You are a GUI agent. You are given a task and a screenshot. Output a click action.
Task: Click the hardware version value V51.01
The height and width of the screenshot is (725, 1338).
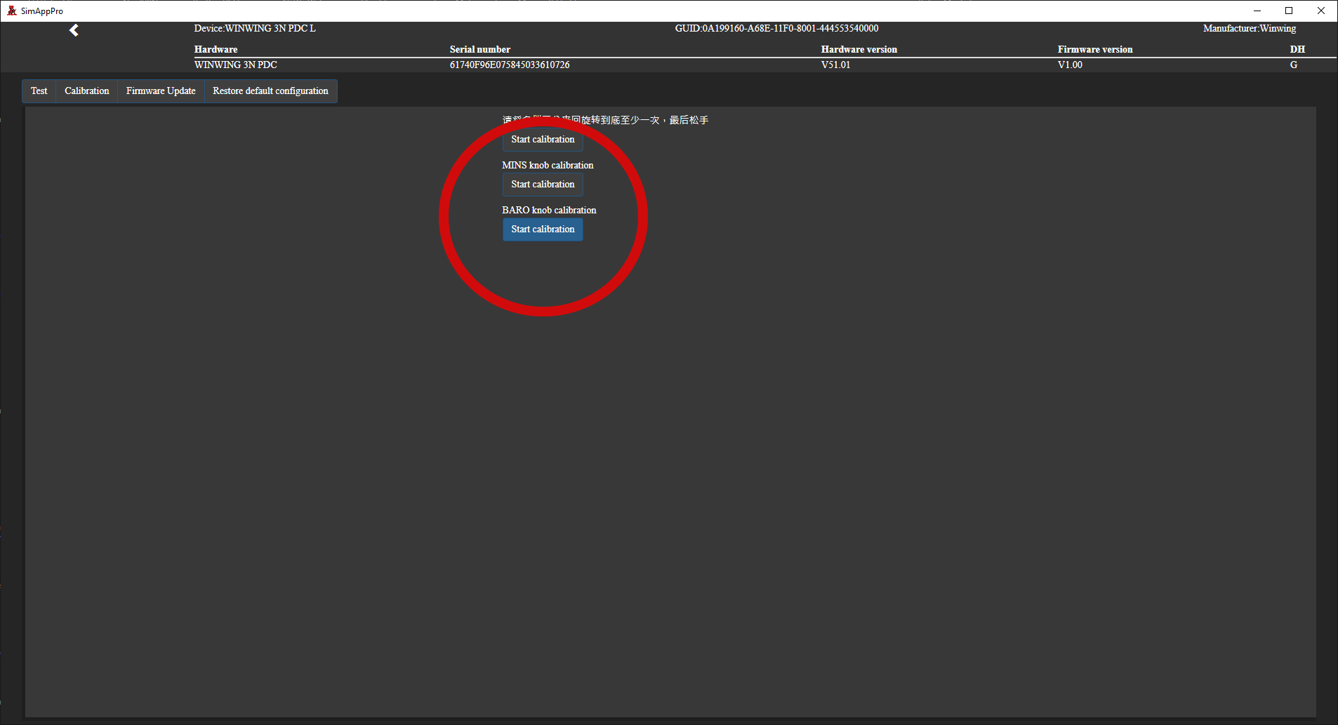[835, 65]
